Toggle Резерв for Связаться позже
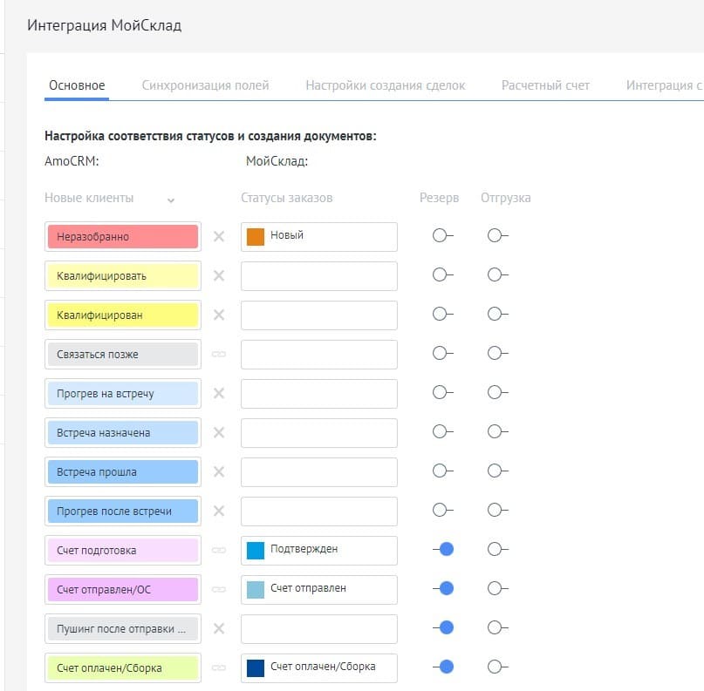704x691 pixels. click(442, 353)
